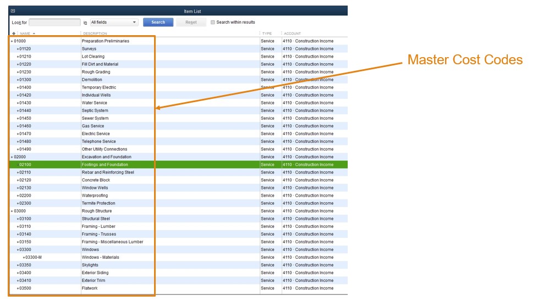
Task: Collapse the 03000 parent item diamond
Action: tap(12, 211)
